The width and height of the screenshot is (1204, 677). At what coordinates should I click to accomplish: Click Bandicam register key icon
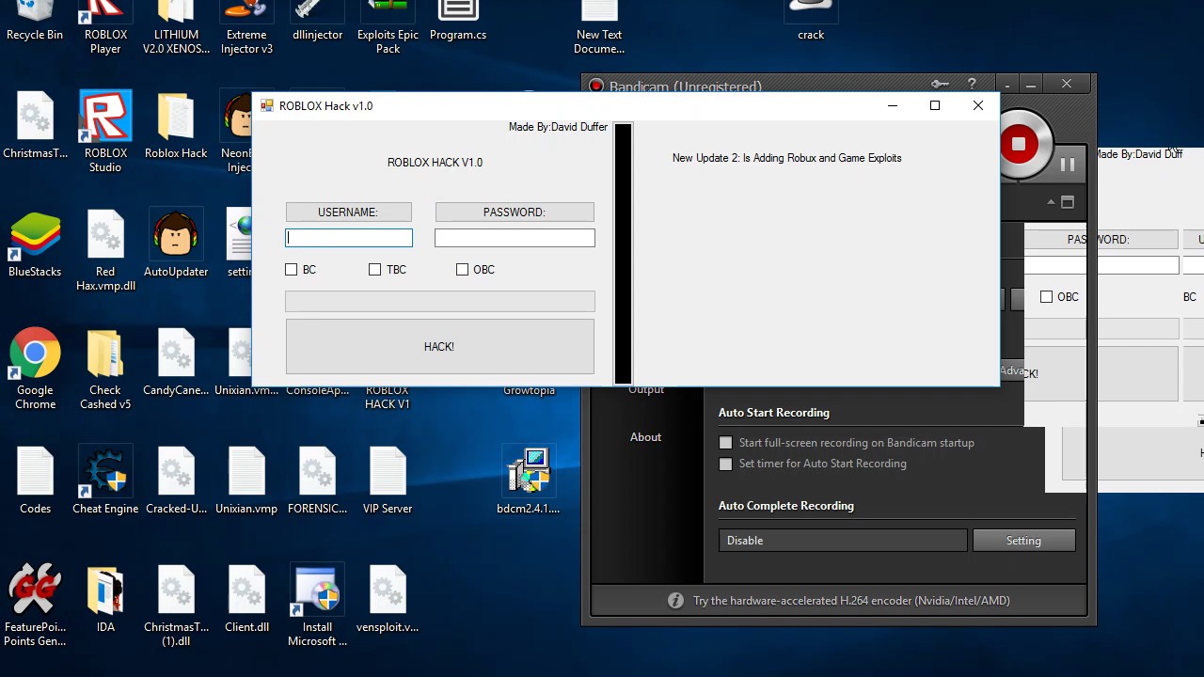(940, 85)
